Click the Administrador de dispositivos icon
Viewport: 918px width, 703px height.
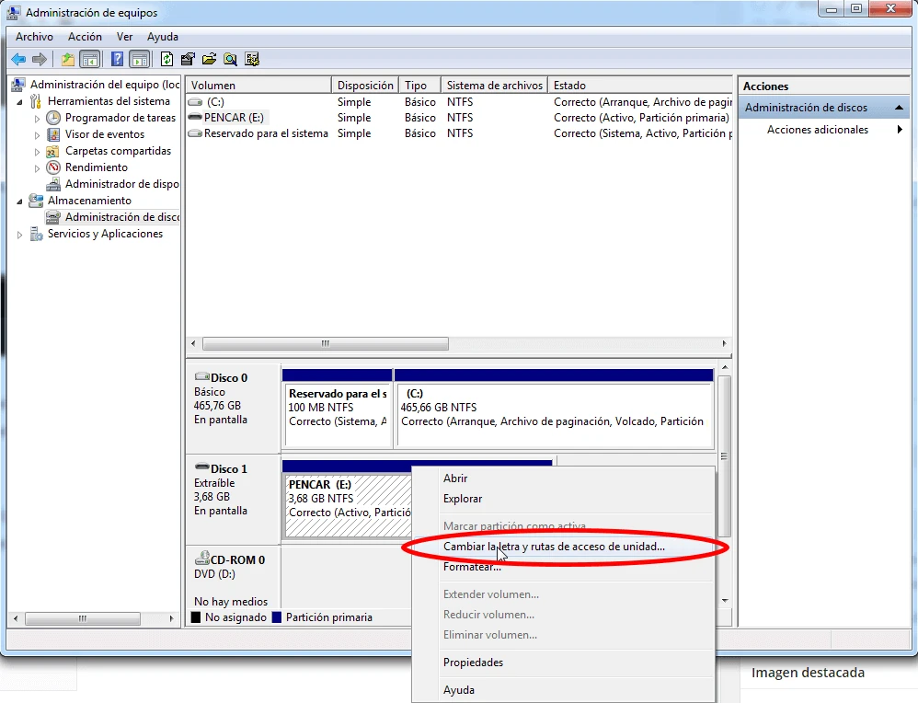coord(53,185)
